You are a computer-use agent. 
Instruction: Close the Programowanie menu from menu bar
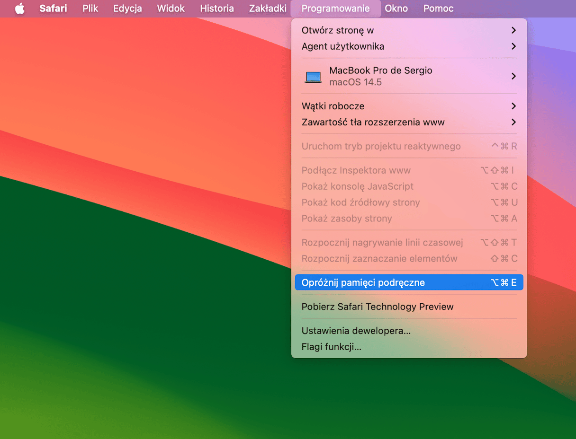[x=335, y=9]
